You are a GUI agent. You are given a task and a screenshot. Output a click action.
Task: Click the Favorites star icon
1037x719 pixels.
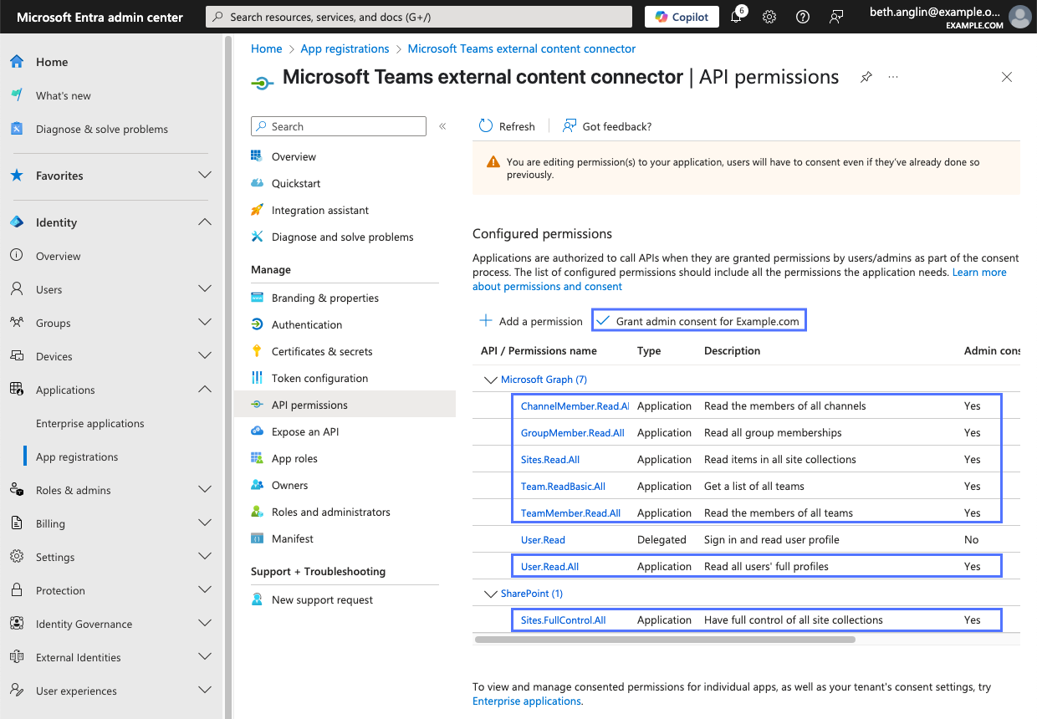17,176
